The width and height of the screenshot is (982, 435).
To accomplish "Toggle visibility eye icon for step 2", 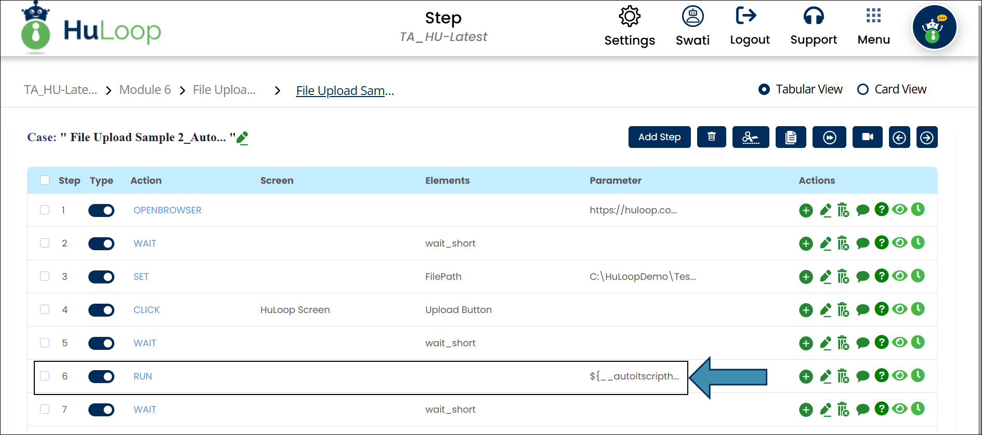I will click(x=899, y=242).
